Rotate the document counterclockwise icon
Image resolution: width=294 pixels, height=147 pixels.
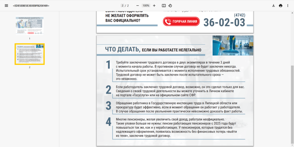click(170, 5)
